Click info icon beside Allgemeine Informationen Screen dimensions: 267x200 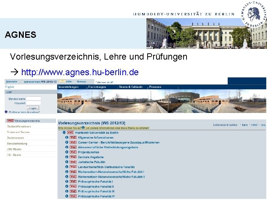tap(67, 137)
